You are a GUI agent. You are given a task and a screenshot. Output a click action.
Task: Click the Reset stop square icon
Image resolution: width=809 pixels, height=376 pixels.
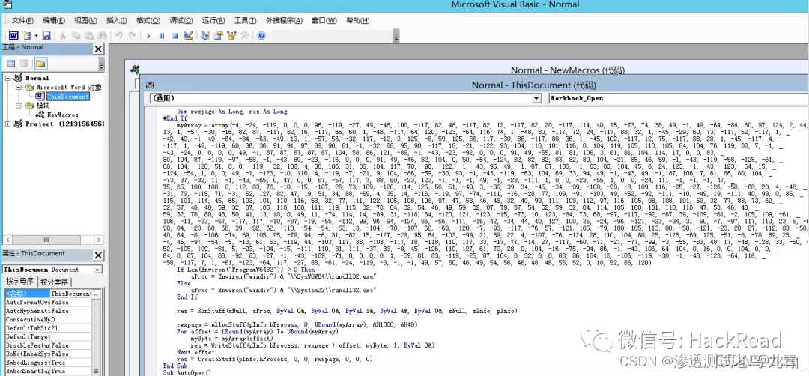point(175,36)
